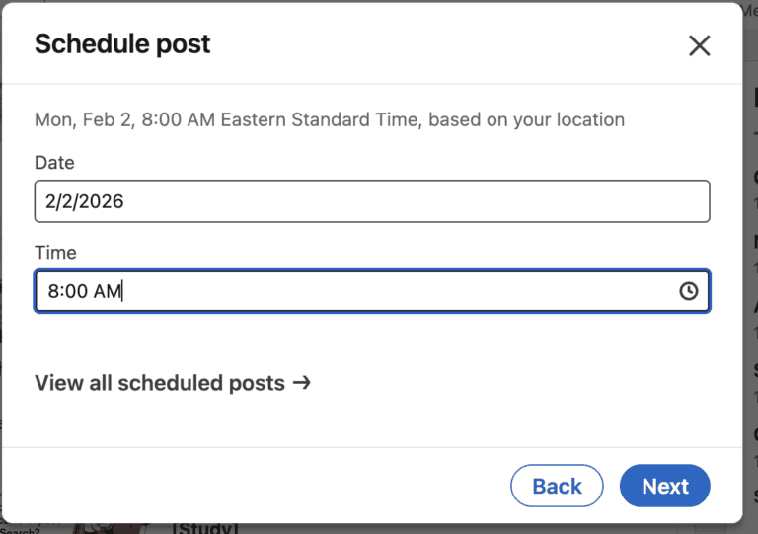Viewport: 758px width, 534px height.
Task: Click the Search? text at bottom left
Action: tap(20, 531)
